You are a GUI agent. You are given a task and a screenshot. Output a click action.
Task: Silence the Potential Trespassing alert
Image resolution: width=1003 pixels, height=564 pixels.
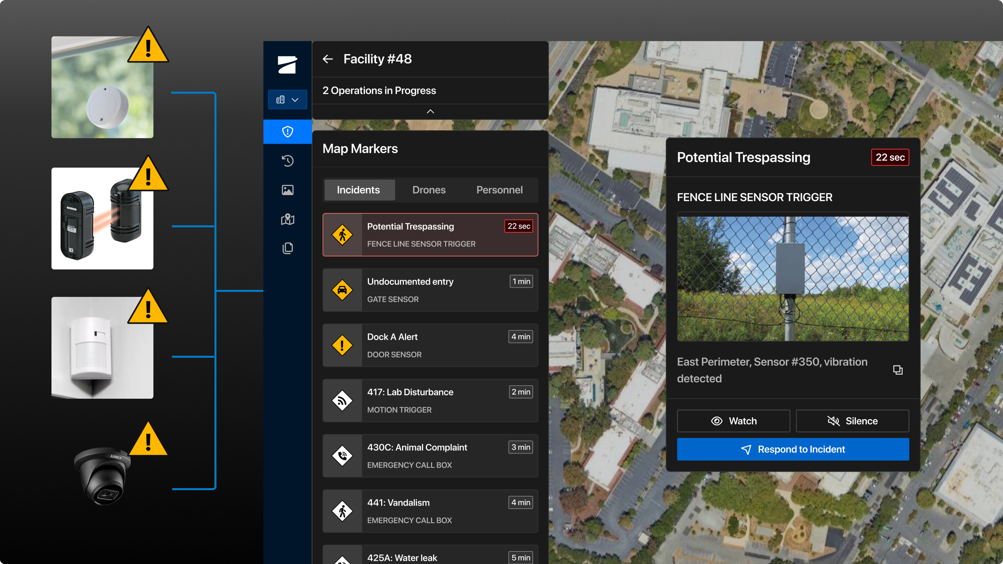click(852, 421)
